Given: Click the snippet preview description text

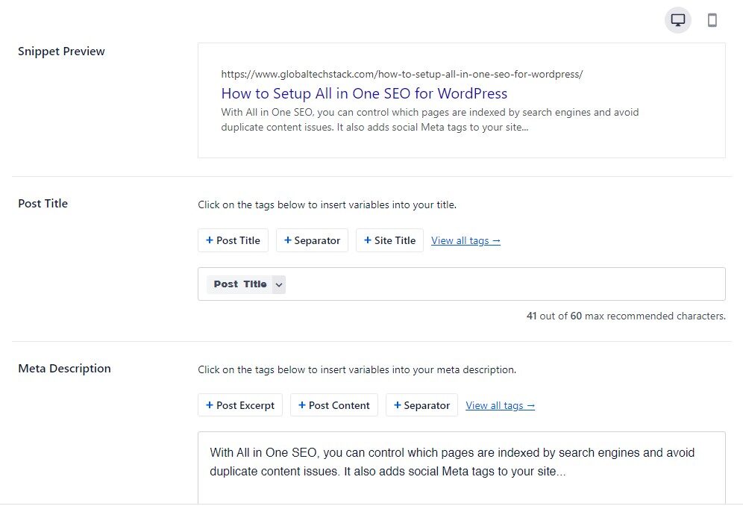Looking at the screenshot, I should [430, 119].
